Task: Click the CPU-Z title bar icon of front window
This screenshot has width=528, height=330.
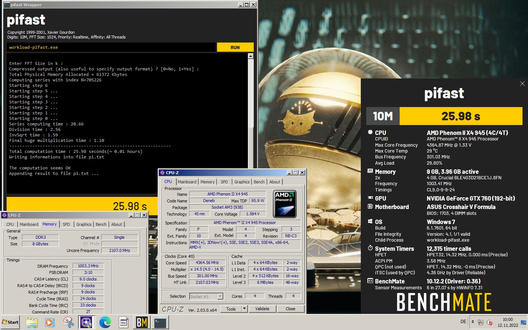Action: (162, 173)
